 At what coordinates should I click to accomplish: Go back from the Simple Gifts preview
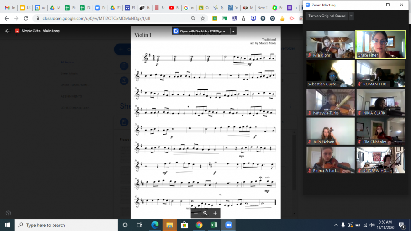[7, 31]
